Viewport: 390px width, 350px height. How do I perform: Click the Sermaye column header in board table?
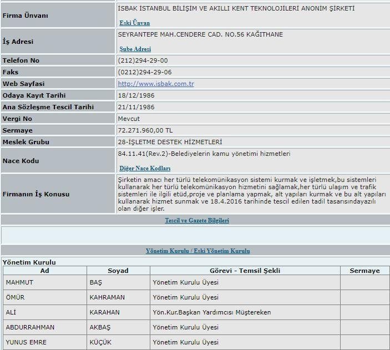(364, 271)
